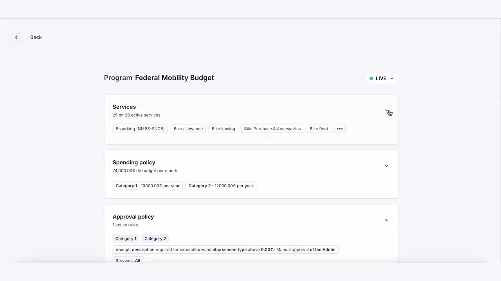The image size is (501, 281).
Task: Expand the Services section chevron
Action: point(387,111)
